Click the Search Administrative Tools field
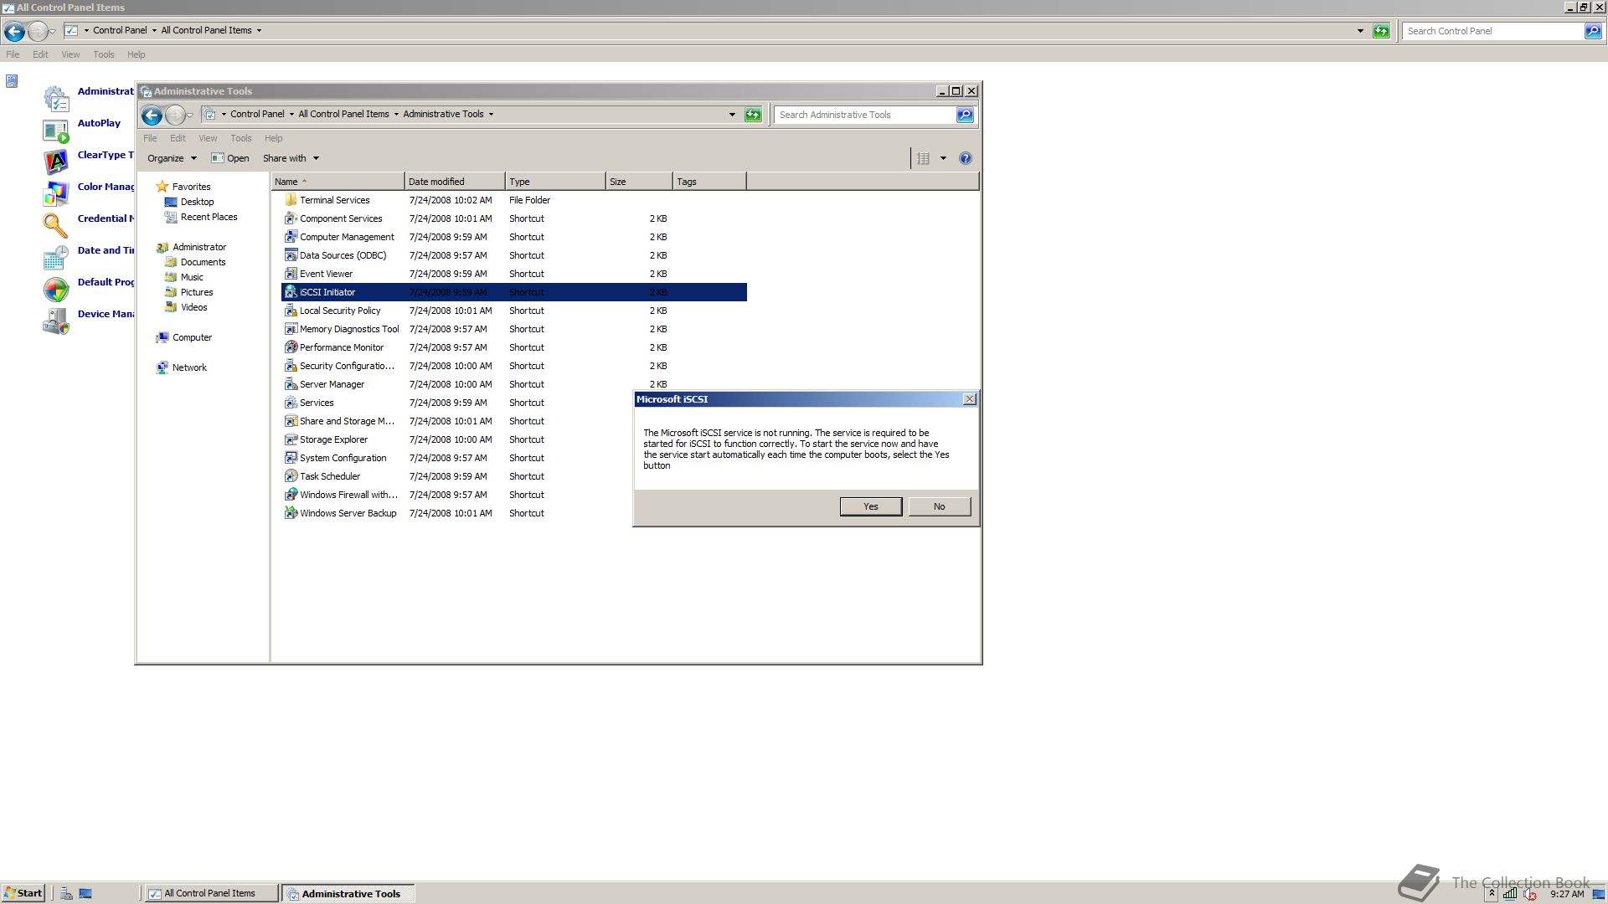 tap(864, 115)
